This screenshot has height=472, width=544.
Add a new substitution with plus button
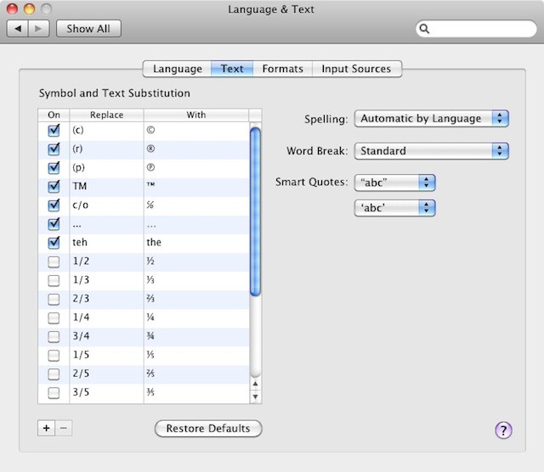coord(47,429)
